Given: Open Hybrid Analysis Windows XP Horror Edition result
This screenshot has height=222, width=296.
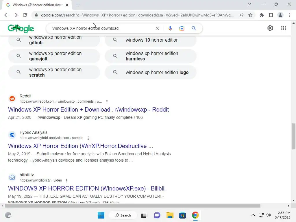Looking at the screenshot, I should click(80, 146).
